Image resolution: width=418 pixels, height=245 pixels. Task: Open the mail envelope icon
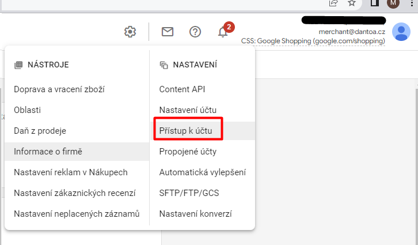pos(168,32)
